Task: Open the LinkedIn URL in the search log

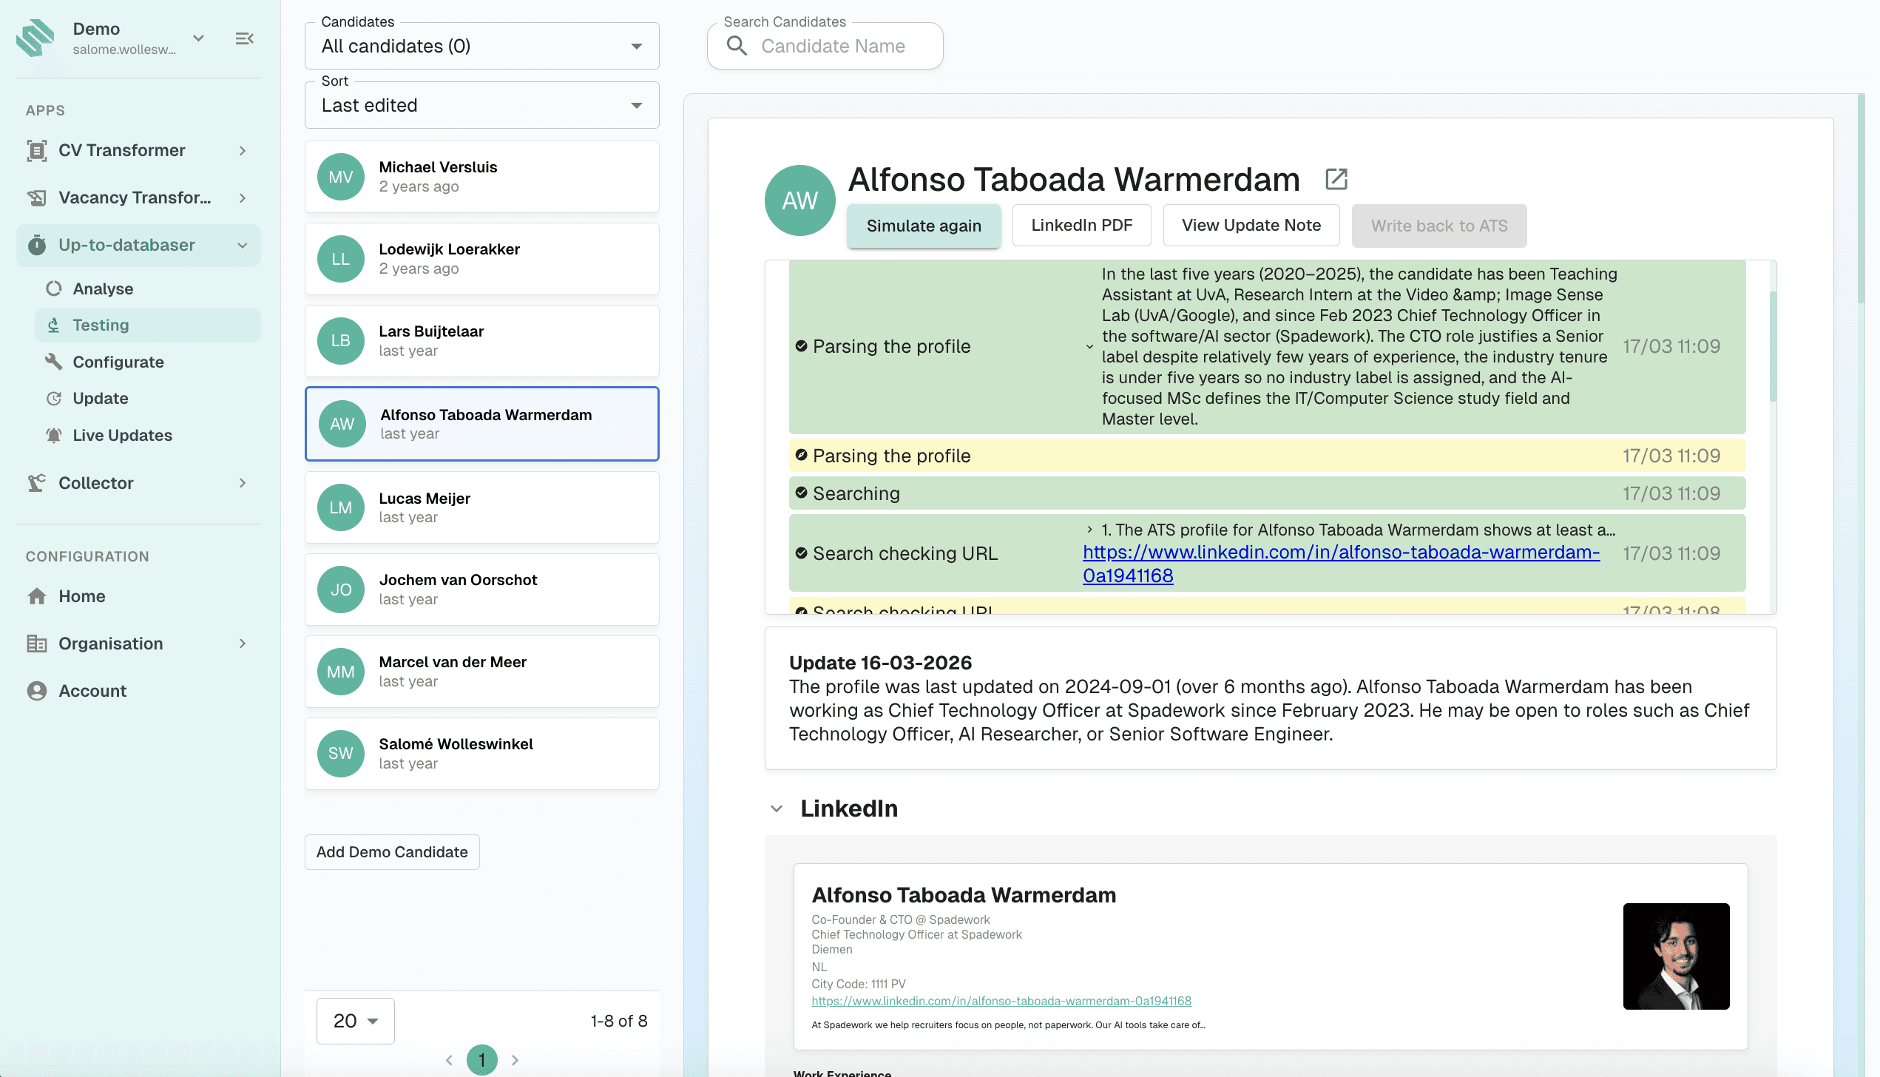Action: coord(1340,553)
